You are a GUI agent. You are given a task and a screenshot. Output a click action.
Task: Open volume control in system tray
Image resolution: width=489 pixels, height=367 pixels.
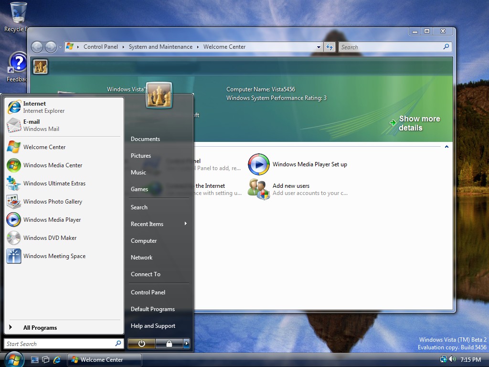pyautogui.click(x=452, y=359)
